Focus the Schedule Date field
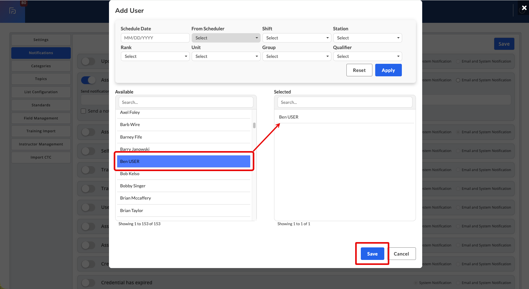Image resolution: width=529 pixels, height=289 pixels. click(x=155, y=38)
